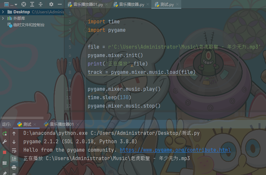Close the 测试 run tab

pyautogui.click(x=35, y=124)
